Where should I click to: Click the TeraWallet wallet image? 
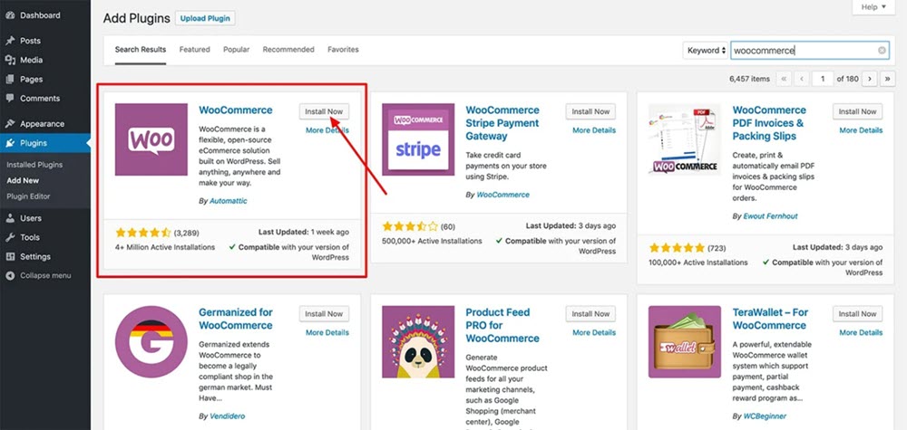coord(684,341)
